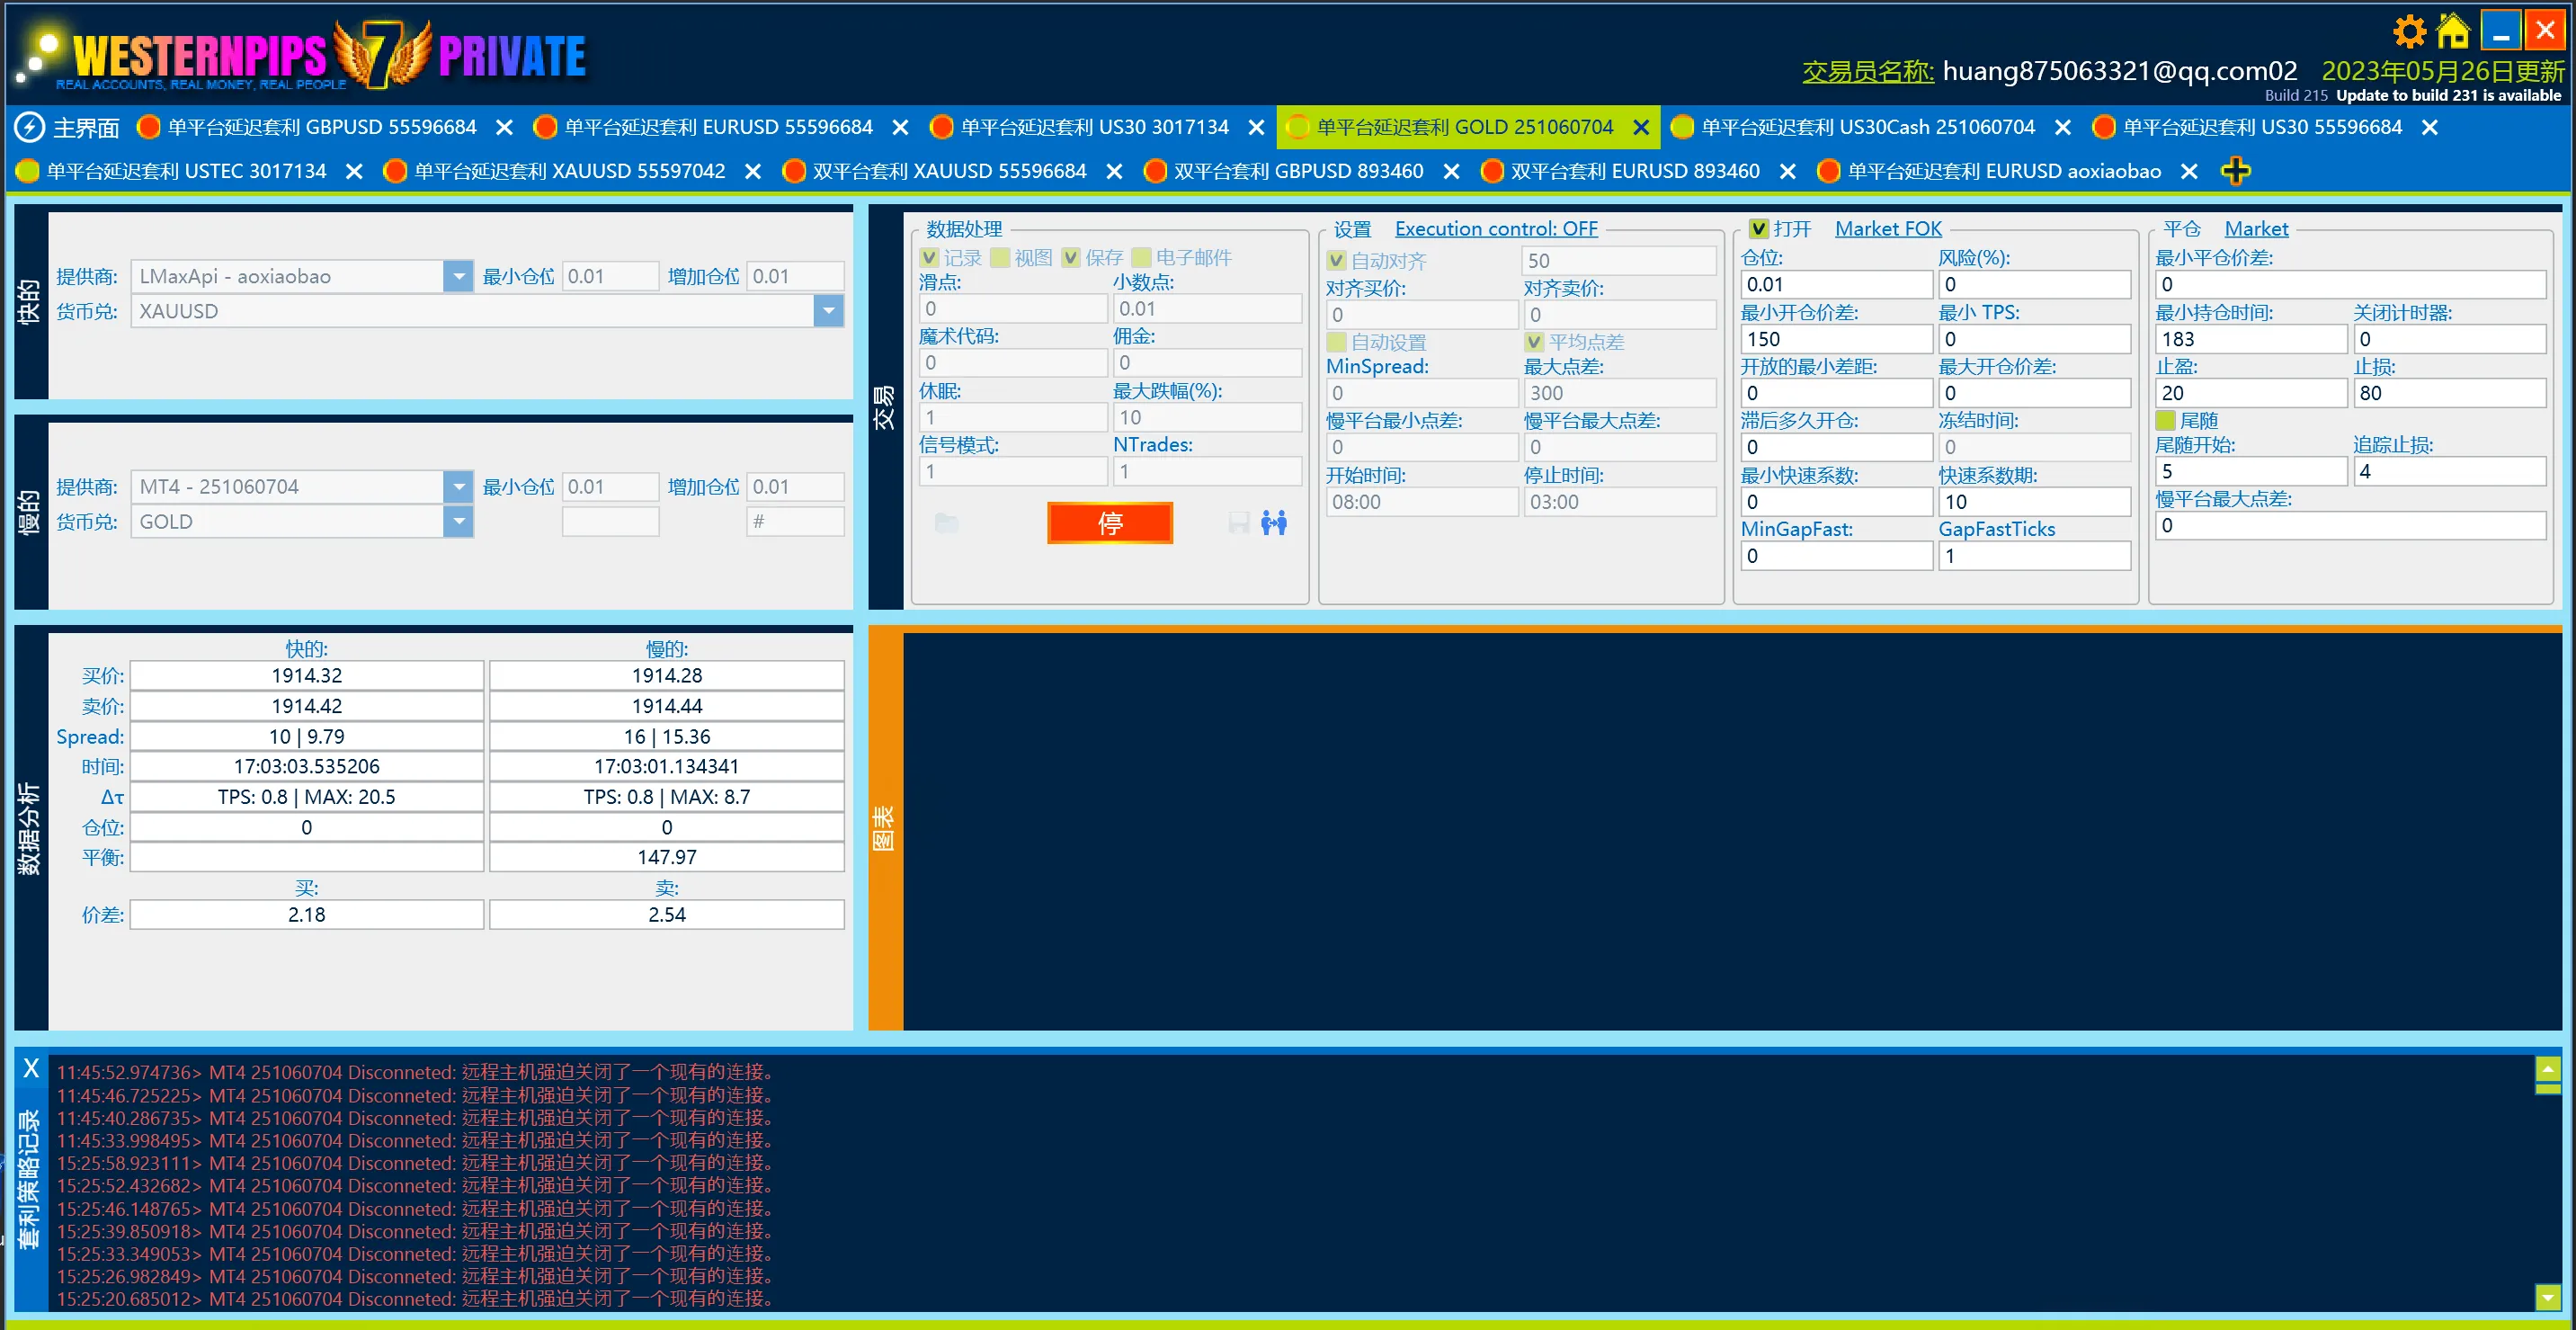Toggle the 保存 (save) checkbox
The width and height of the screenshot is (2576, 1330).
point(1071,258)
